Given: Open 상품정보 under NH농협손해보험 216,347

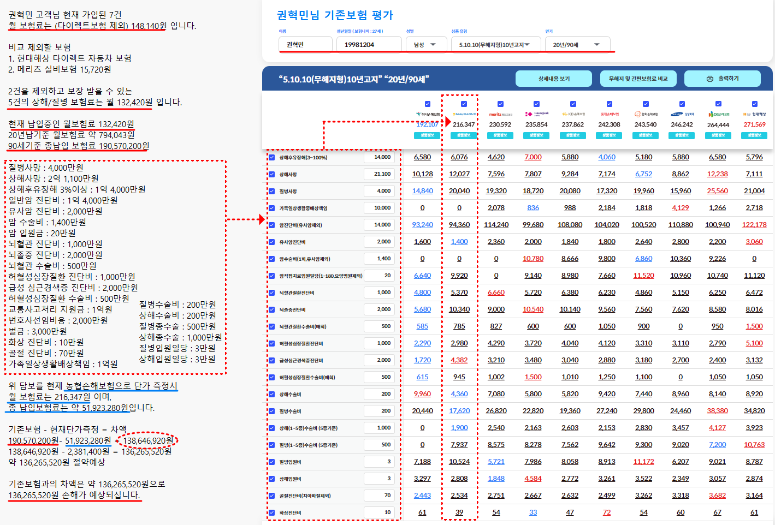Looking at the screenshot, I should tap(464, 135).
